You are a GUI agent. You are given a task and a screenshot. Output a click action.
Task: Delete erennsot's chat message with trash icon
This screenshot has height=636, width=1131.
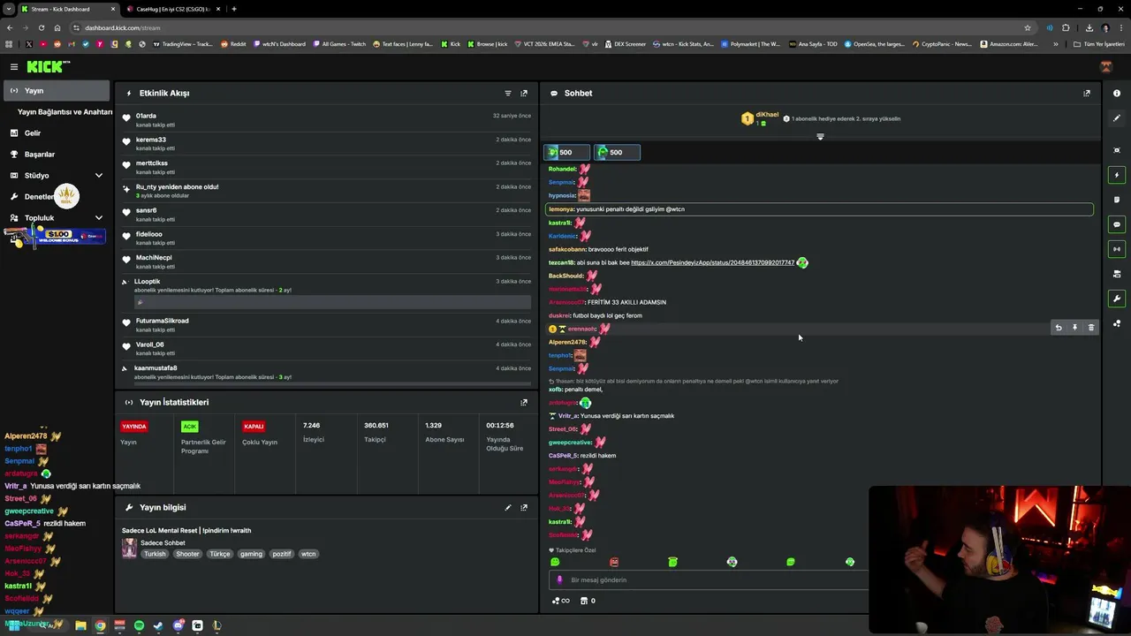coord(1090,328)
